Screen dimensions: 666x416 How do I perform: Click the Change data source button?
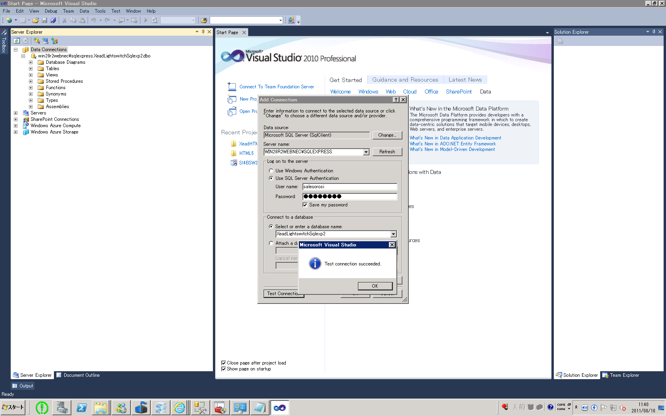387,135
